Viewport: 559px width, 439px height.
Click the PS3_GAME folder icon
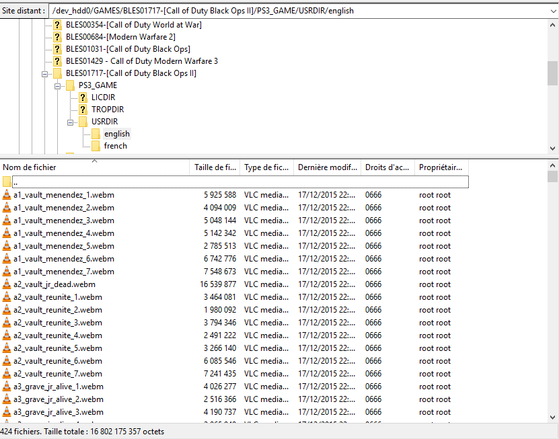pos(70,85)
